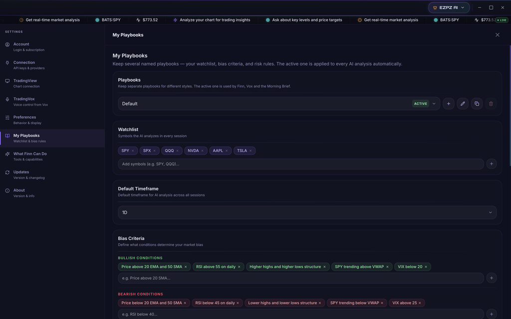
Task: Go to TradingView chart connection settings
Action: 52,83
